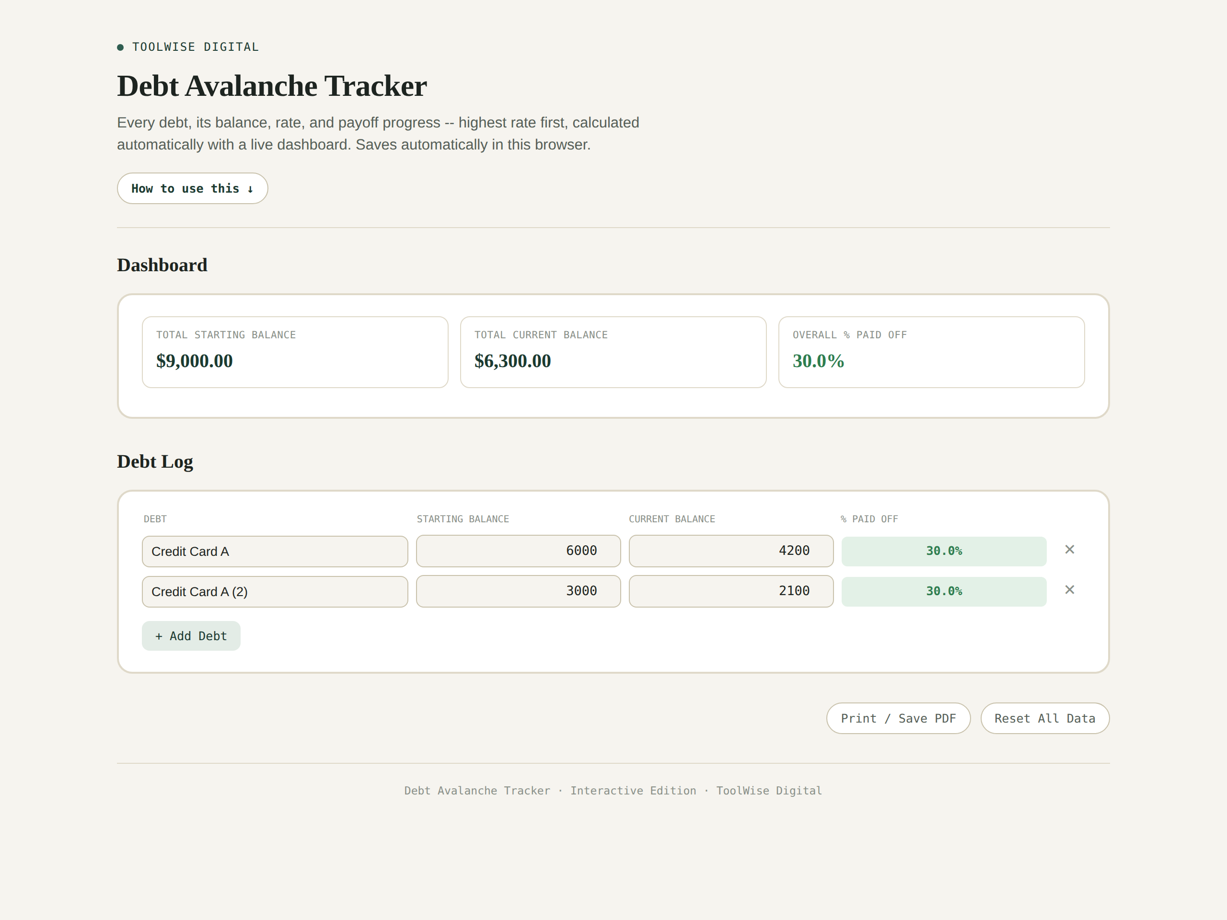
Task: Focus the 6000 starting balance field
Action: pyautogui.click(x=518, y=551)
